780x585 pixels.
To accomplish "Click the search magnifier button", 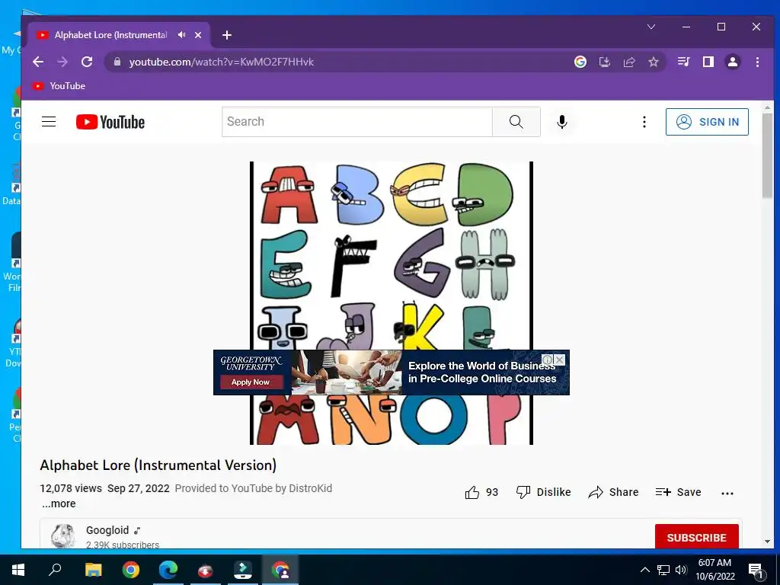I will pyautogui.click(x=516, y=121).
